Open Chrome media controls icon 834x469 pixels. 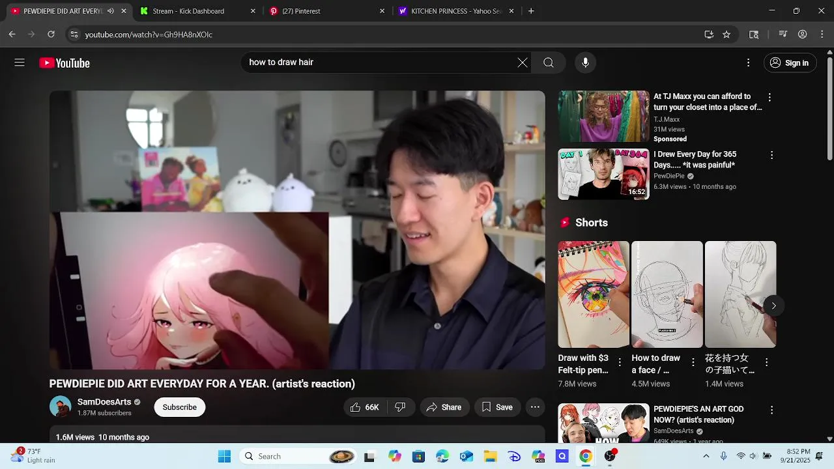tap(783, 35)
